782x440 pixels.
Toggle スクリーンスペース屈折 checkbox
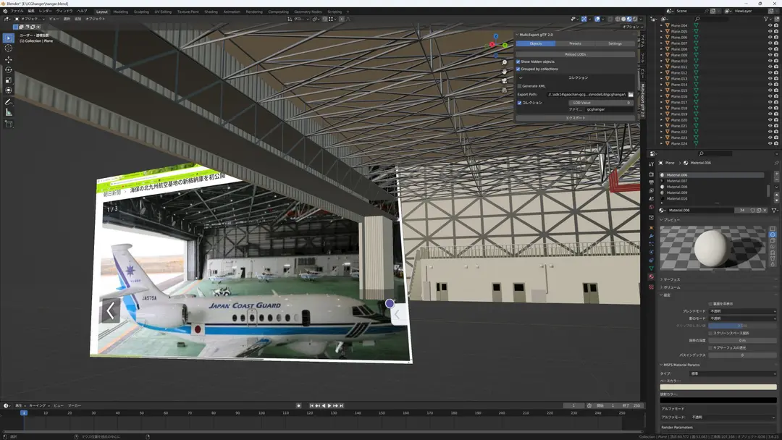(711, 333)
